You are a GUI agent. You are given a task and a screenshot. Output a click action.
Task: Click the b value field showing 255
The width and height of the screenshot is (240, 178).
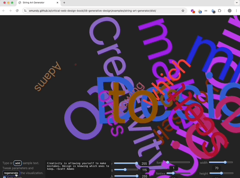coord(144,176)
